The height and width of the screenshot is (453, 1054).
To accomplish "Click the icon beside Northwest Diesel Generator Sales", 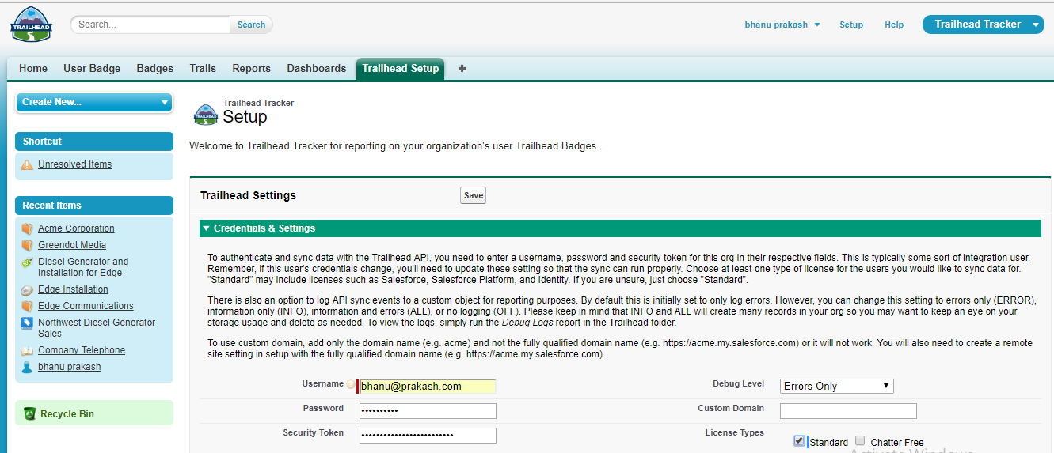I will pos(27,323).
